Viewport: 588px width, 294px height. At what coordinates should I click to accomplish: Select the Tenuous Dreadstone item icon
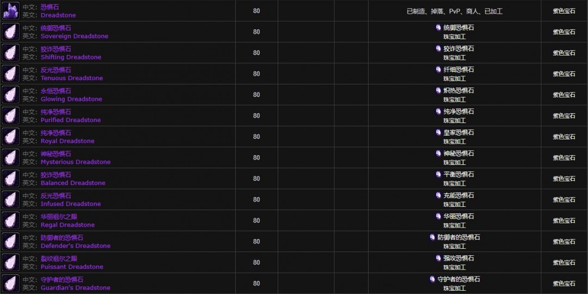[10, 74]
